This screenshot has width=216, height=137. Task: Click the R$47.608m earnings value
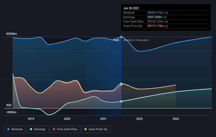(155, 17)
